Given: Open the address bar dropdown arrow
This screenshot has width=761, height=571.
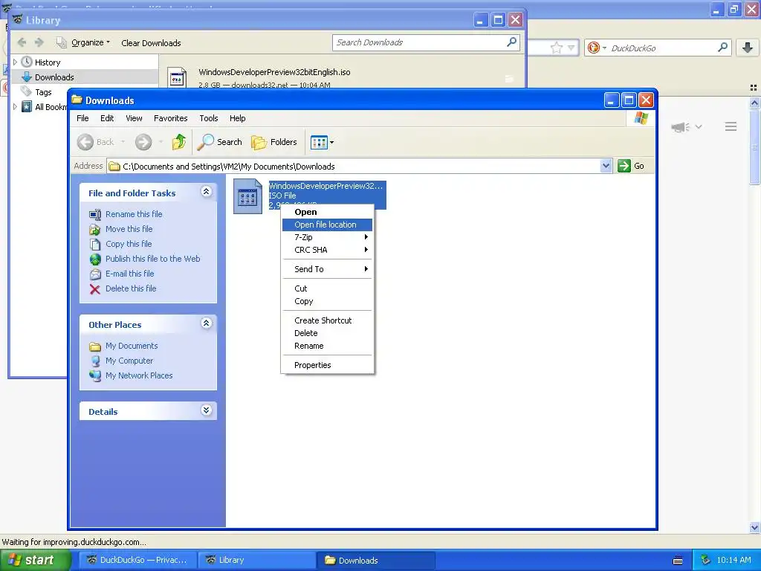Looking at the screenshot, I should pos(606,166).
